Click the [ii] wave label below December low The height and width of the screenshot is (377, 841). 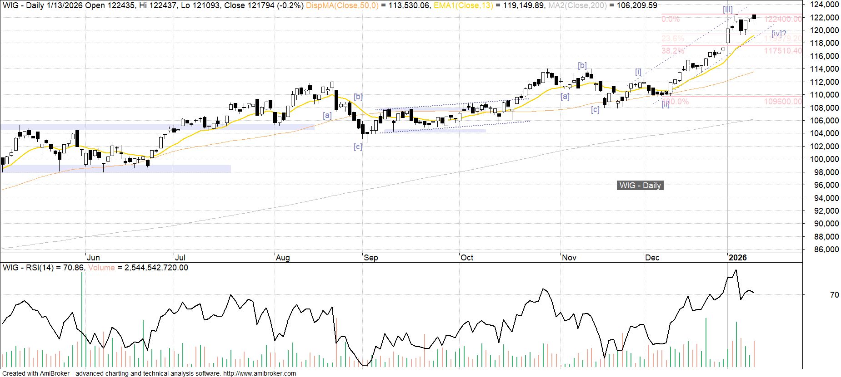tap(666, 104)
